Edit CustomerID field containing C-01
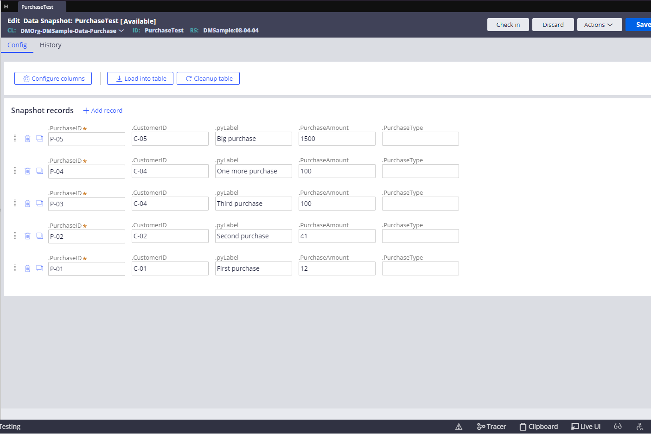Viewport: 651px width, 434px height. (170, 268)
